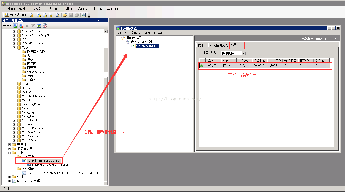This screenshot has height=192, width=345.
Task: Expand WIN-ASUGKOM2RD1 in 复制监视器 tree
Action: pyautogui.click(x=128, y=46)
